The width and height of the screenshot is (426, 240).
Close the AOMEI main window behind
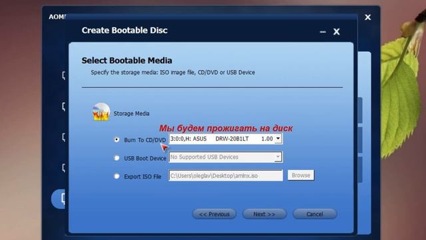tap(367, 17)
